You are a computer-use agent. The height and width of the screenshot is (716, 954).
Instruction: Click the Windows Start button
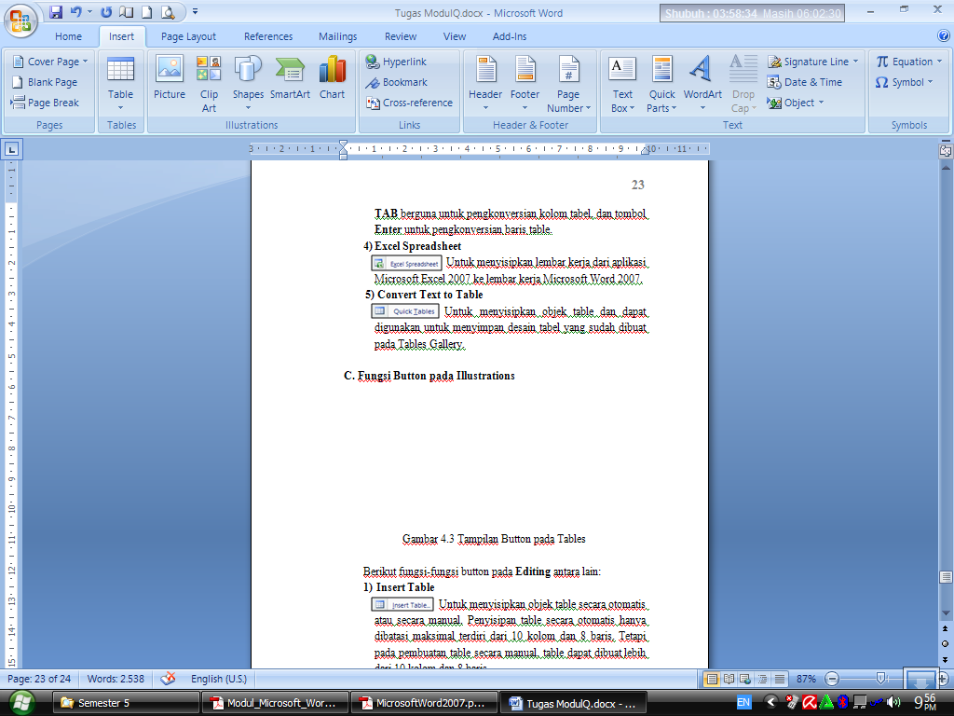pos(20,703)
